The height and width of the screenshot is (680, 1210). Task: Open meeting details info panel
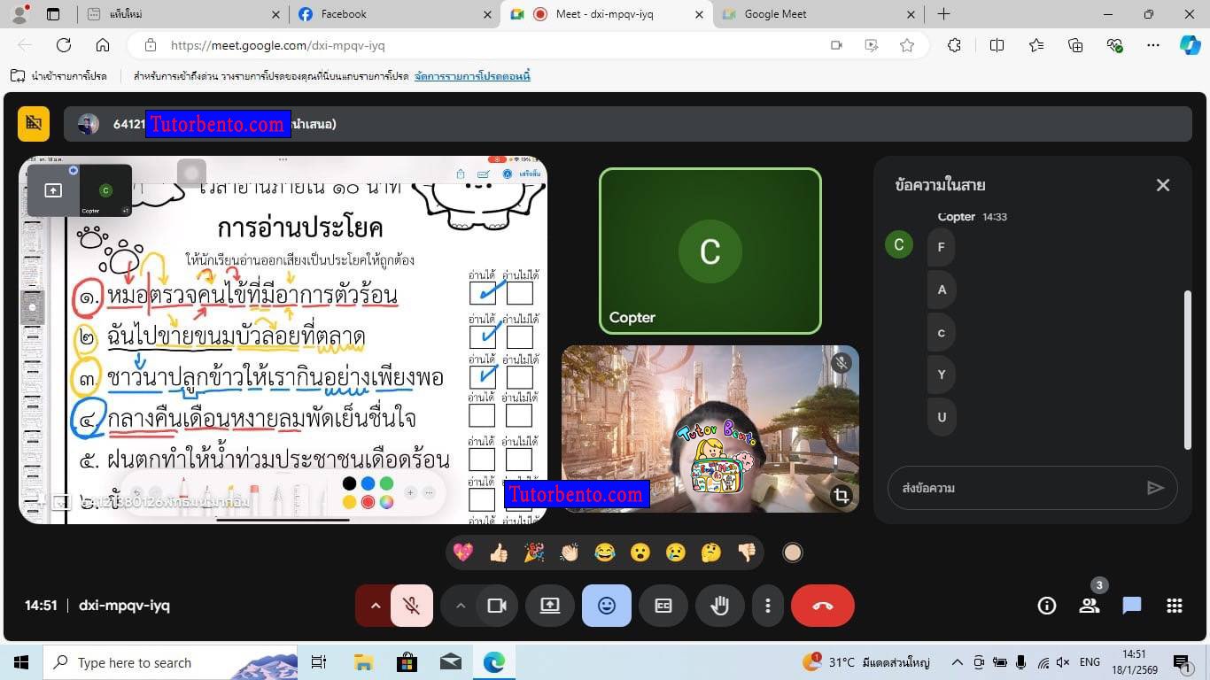tap(1046, 606)
